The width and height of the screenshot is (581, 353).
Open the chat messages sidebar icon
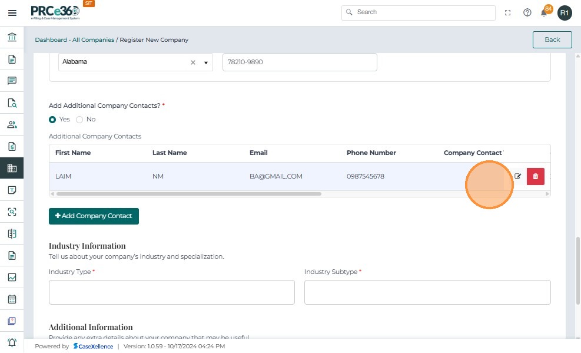tap(12, 81)
